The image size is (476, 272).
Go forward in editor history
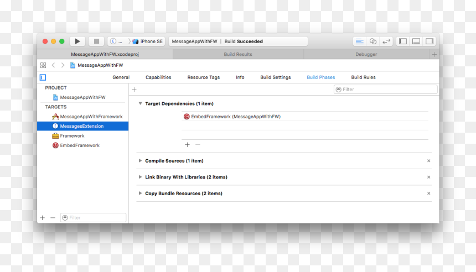point(63,65)
